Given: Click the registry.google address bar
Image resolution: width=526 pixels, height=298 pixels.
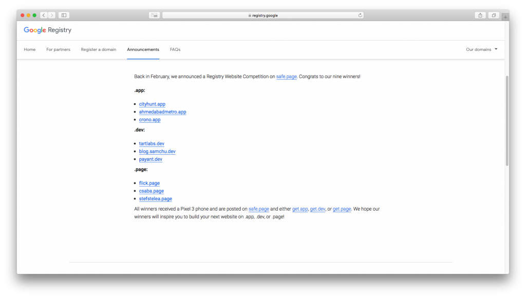Looking at the screenshot, I should coord(263,15).
